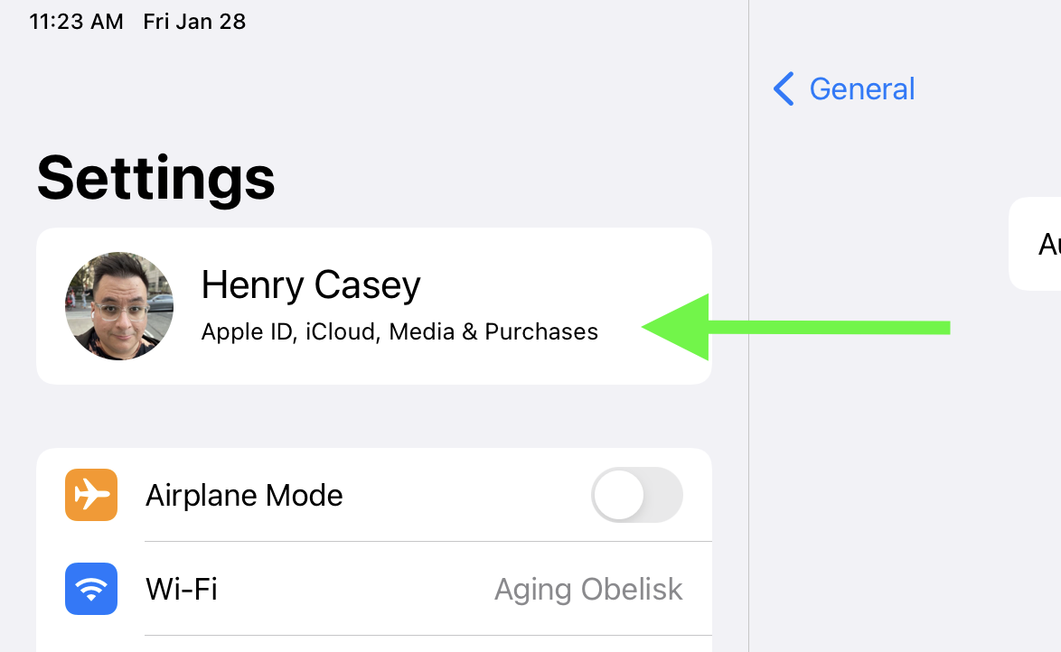Click Henry Casey's name

coord(311,284)
